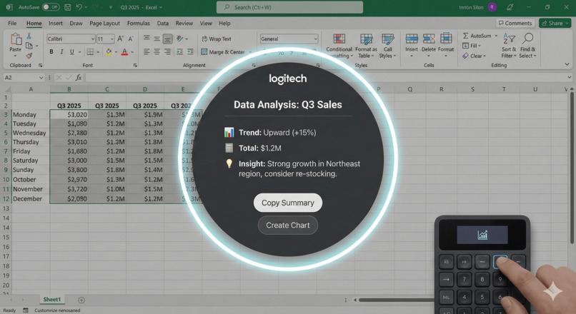
Task: Click the Search box in title bar
Action: click(x=289, y=7)
